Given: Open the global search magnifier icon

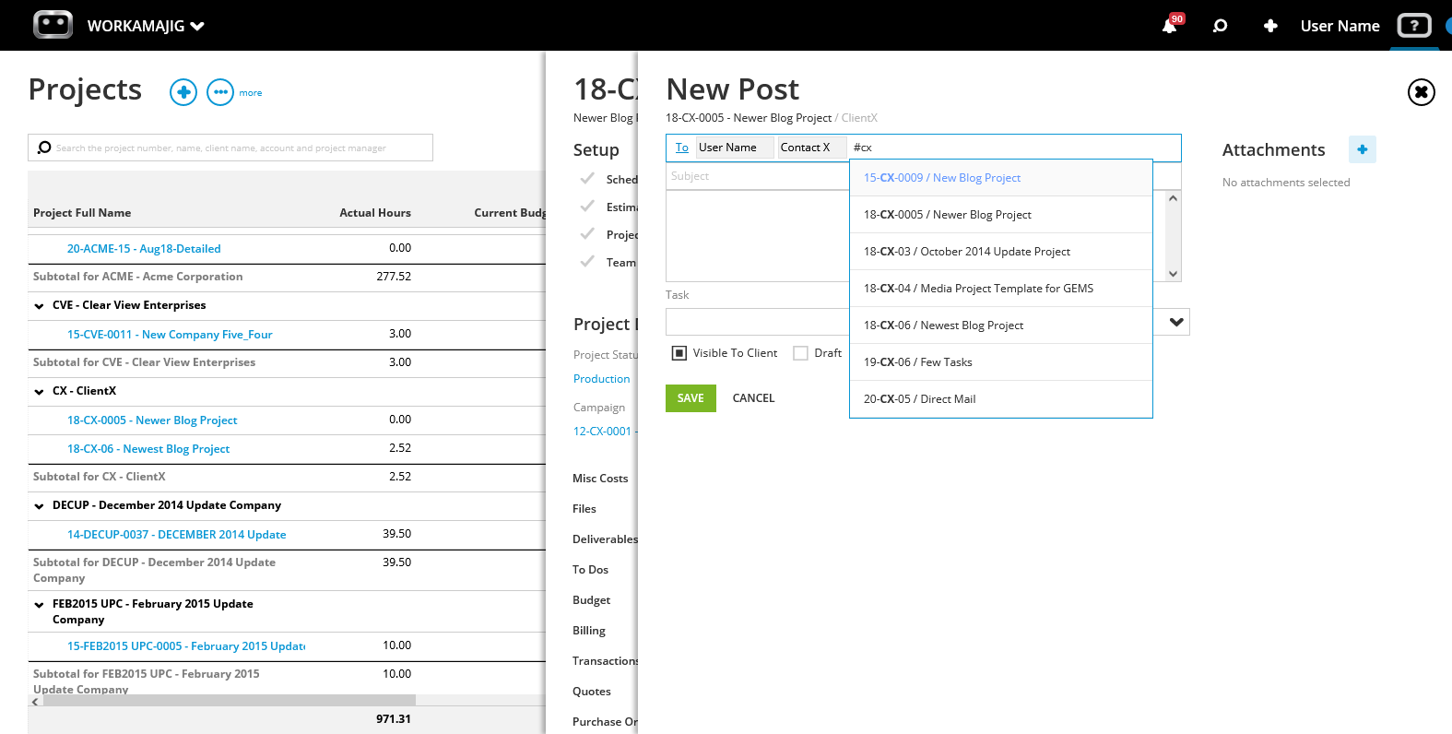Looking at the screenshot, I should click(x=1220, y=26).
